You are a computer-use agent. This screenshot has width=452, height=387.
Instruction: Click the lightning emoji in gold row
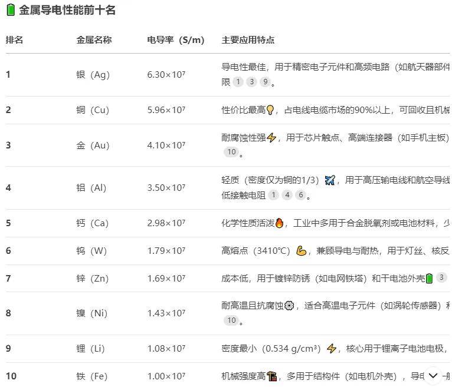coord(271,137)
